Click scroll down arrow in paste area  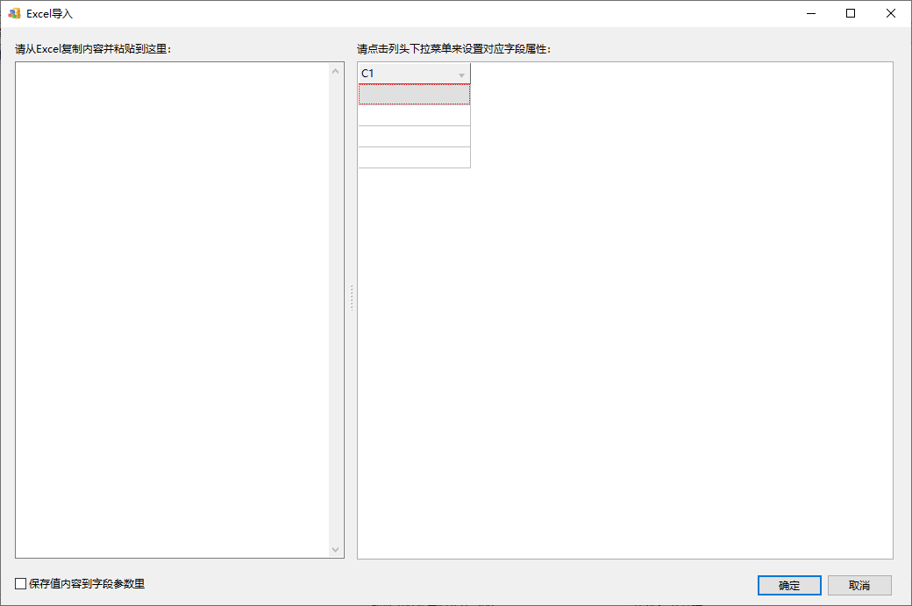tap(336, 549)
